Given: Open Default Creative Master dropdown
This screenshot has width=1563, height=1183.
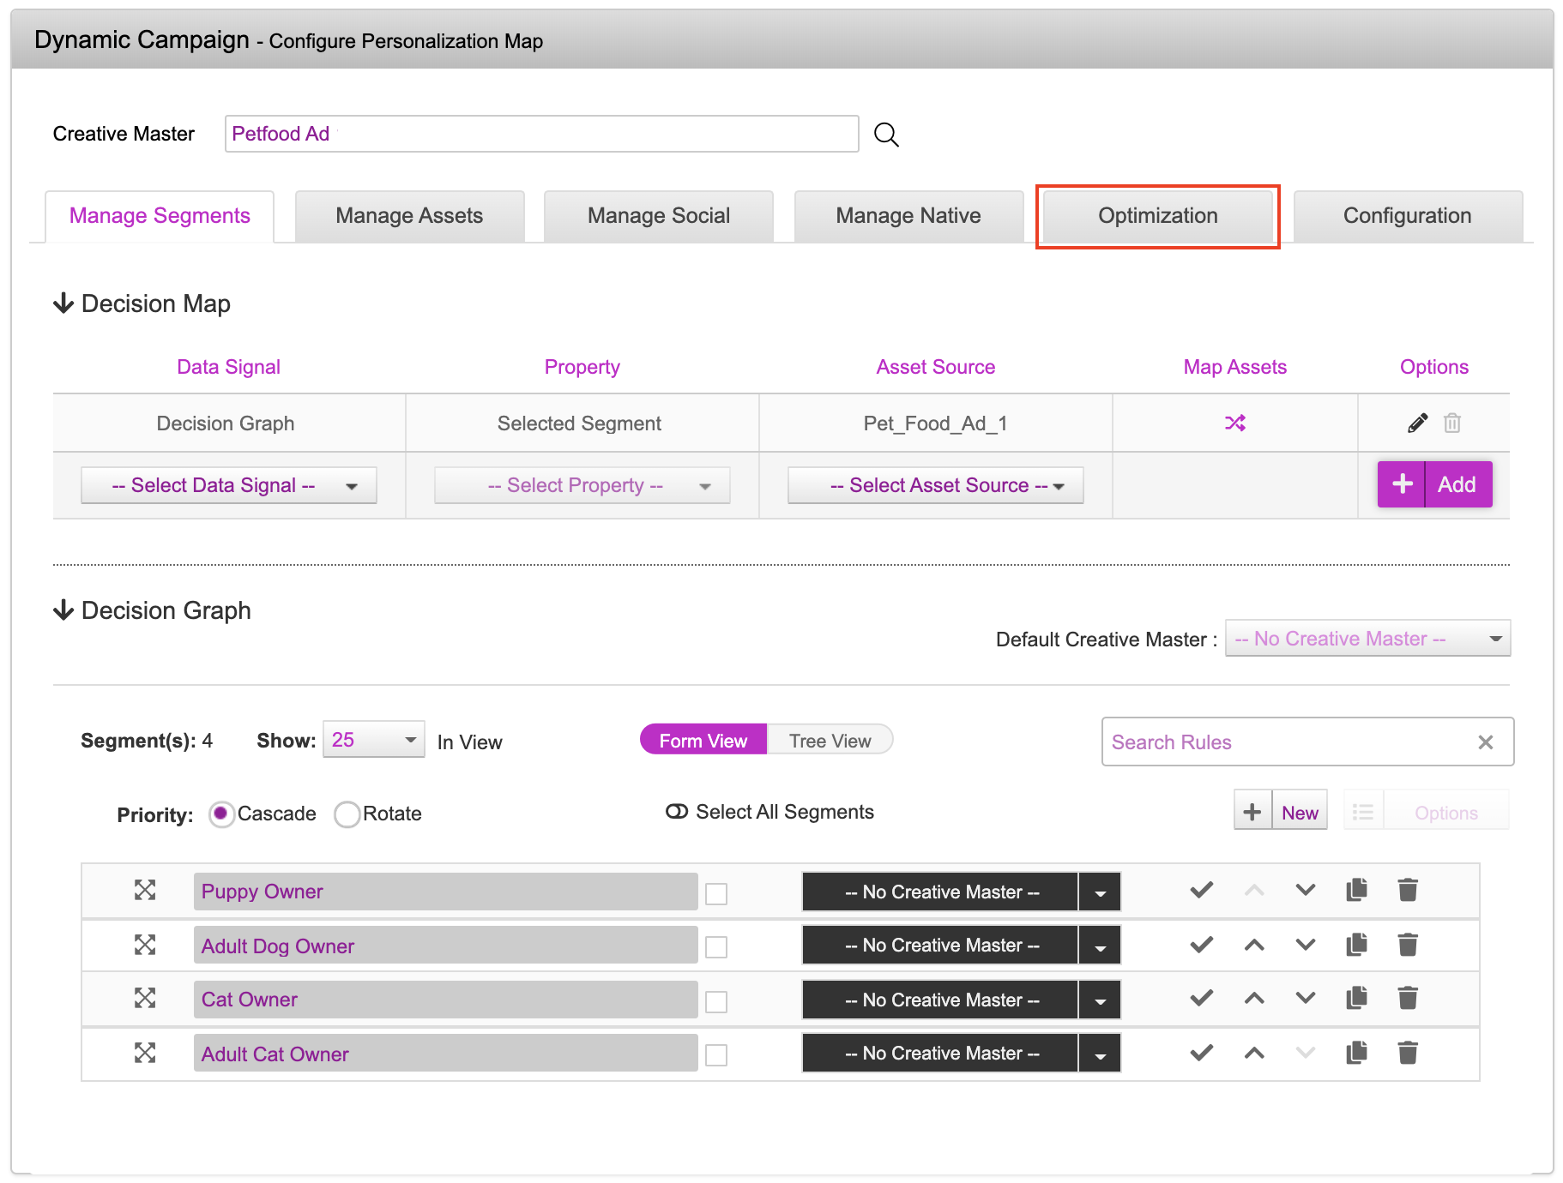Looking at the screenshot, I should (1367, 639).
